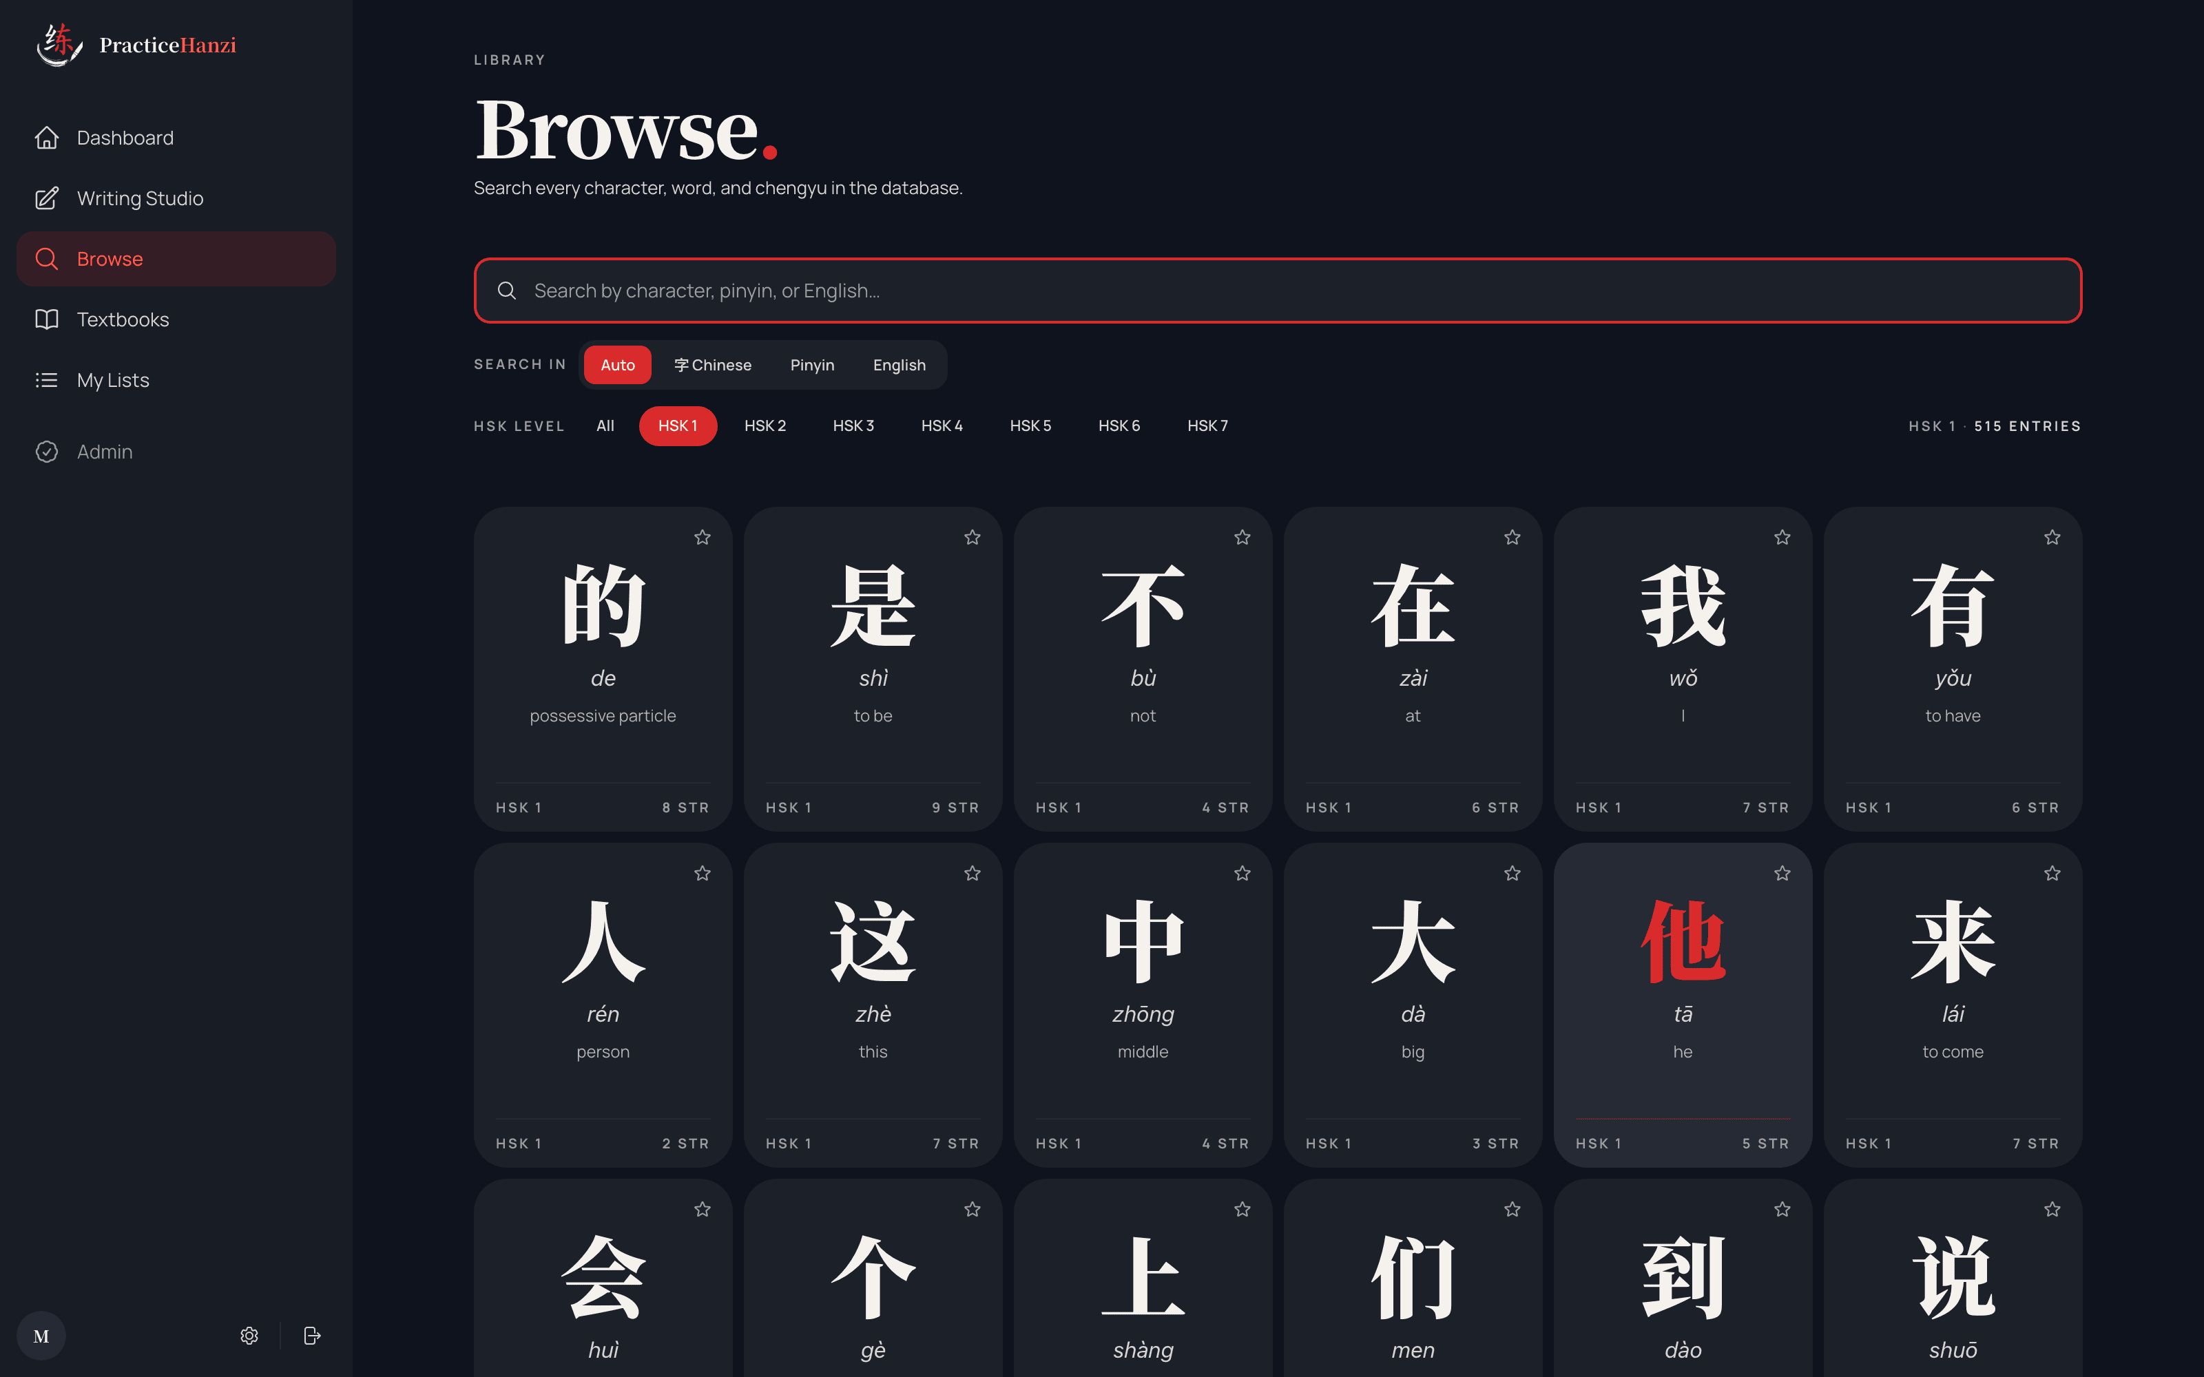Image resolution: width=2204 pixels, height=1377 pixels.
Task: Star the 的 de card
Action: [703, 537]
